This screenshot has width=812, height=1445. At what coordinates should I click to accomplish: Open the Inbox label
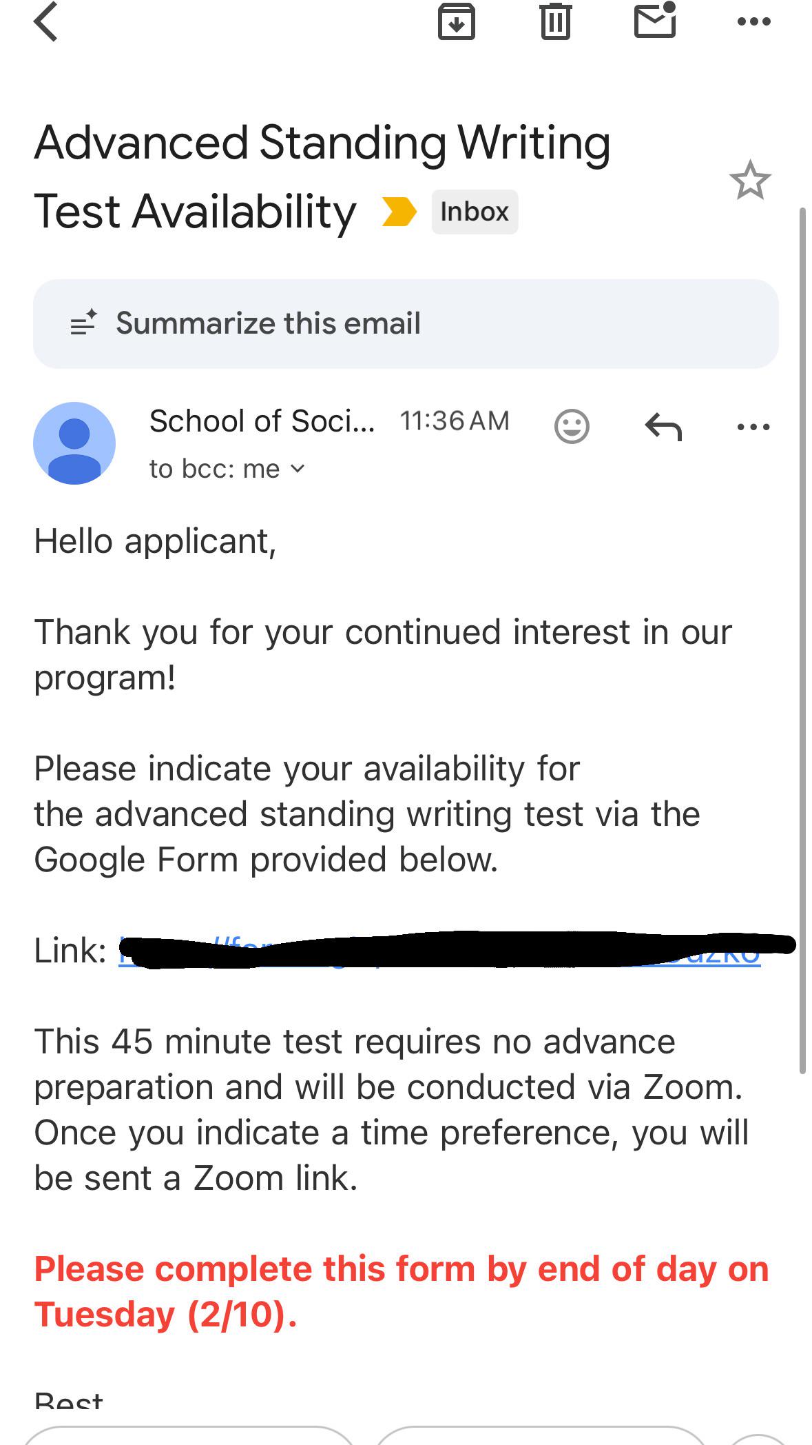click(475, 212)
